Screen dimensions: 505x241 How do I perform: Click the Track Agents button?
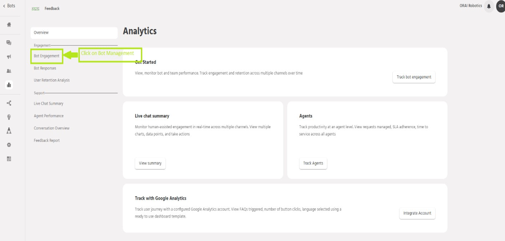tap(313, 163)
